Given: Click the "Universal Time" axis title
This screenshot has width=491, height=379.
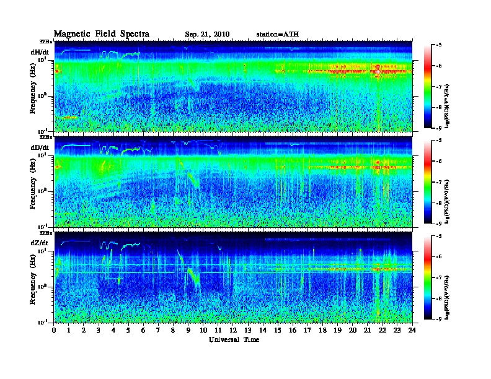Looking at the screenshot, I should (234, 339).
